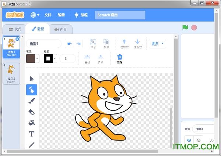Select the Text tool
The height and width of the screenshot is (156, 221).
(x=32, y=134)
